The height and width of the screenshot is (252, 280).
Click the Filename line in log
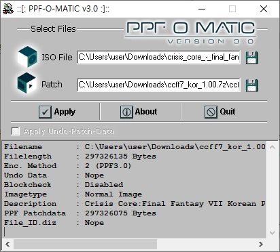pos(135,147)
